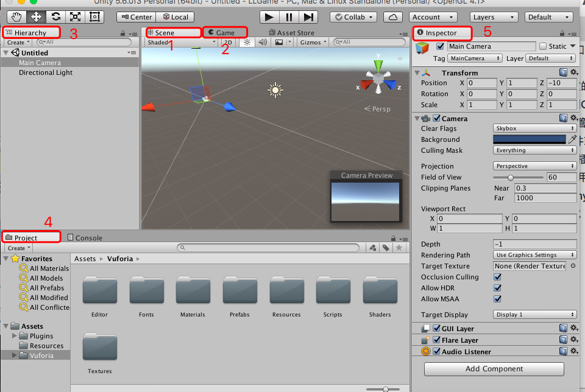Screen dimensions: 585x392
Task: Click the Add Component button
Action: pyautogui.click(x=494, y=368)
